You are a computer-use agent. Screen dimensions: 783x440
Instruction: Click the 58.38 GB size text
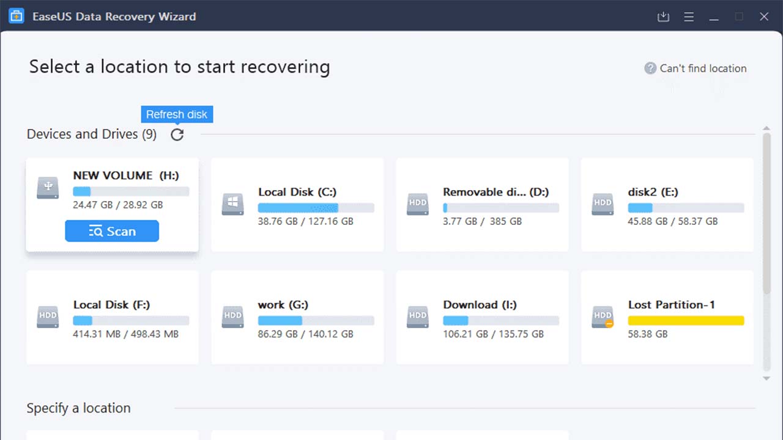pos(648,334)
